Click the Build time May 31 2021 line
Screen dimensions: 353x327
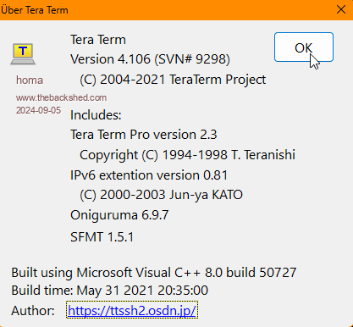tap(110, 291)
